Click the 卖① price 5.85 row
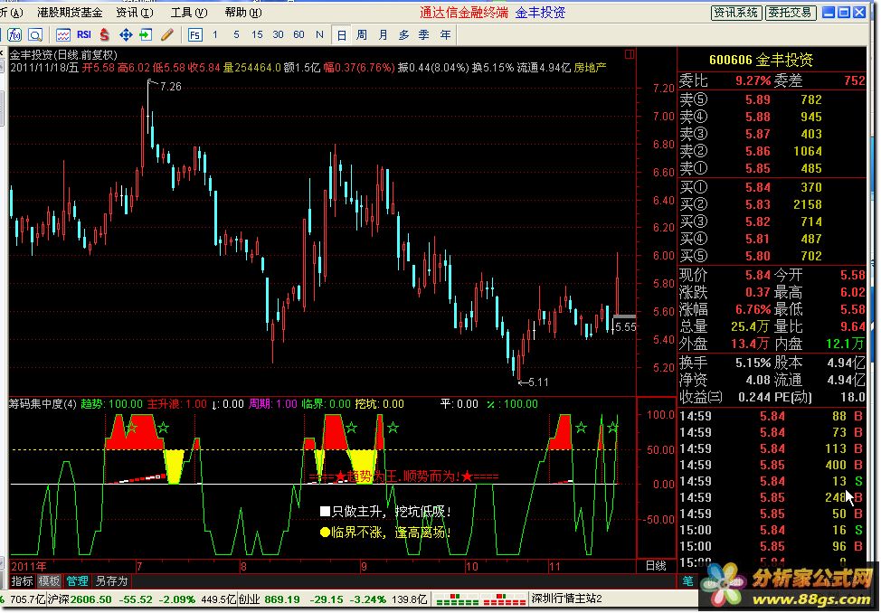 772,168
